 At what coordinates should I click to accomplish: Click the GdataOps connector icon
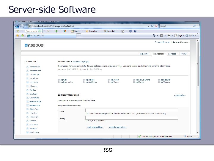(x=27, y=97)
